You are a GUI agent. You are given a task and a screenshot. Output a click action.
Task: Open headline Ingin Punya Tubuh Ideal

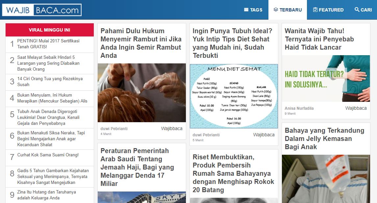click(x=232, y=43)
